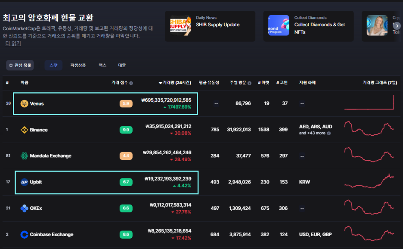The width and height of the screenshot is (403, 249).
Task: Click Mandala Exchange 7-day volume graph
Action: (369, 155)
